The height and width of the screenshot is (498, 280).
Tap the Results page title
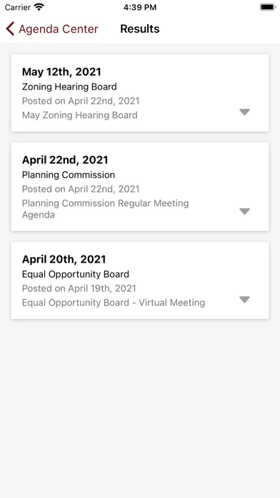[140, 29]
